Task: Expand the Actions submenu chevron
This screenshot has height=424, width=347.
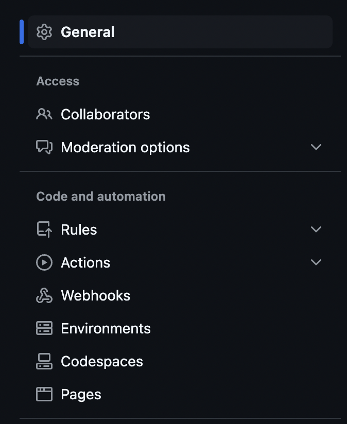Action: pyautogui.click(x=316, y=262)
